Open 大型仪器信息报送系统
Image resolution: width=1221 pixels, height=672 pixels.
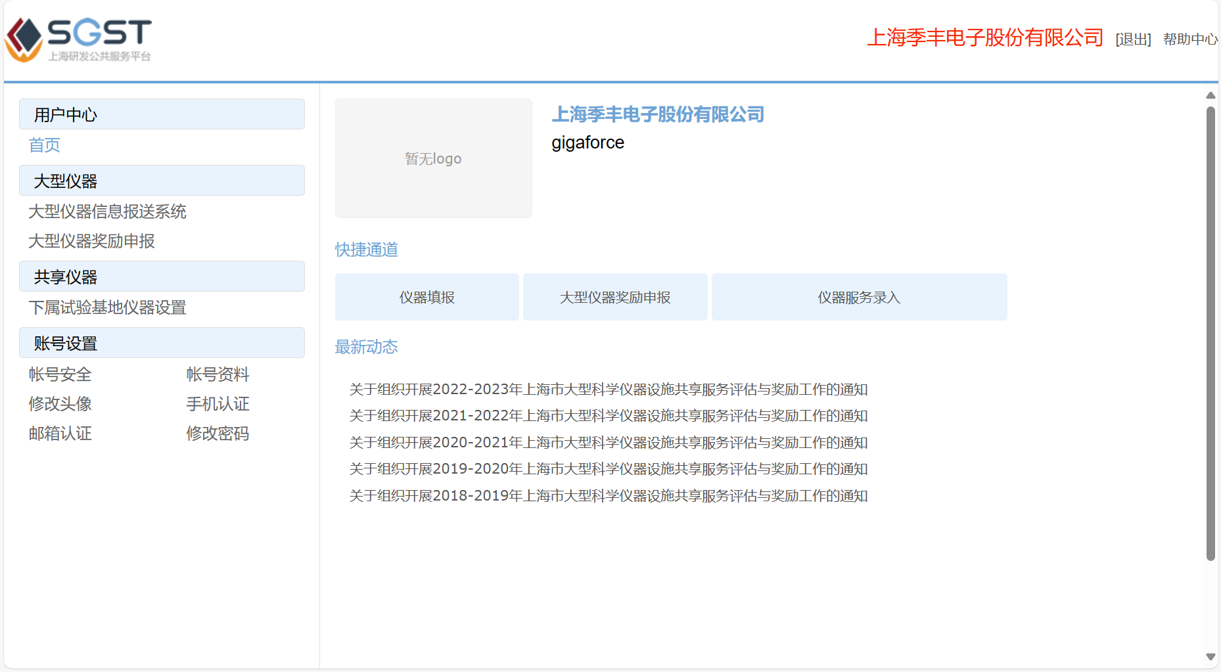pos(108,212)
